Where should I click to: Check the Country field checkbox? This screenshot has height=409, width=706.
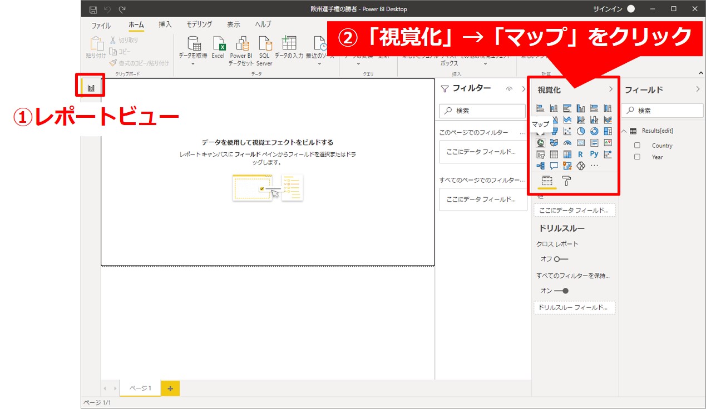pyautogui.click(x=638, y=146)
